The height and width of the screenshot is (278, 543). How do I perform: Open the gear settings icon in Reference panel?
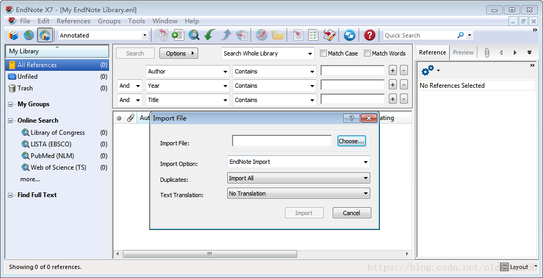point(428,70)
